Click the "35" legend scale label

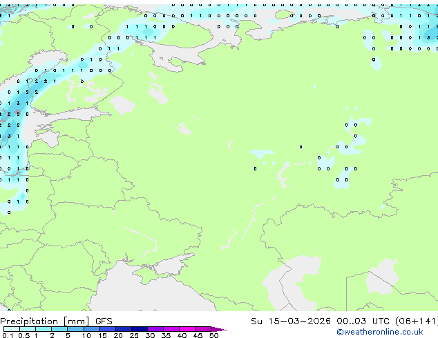click(166, 335)
